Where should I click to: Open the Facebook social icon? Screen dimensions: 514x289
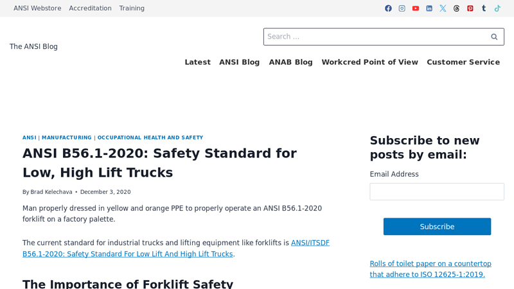[388, 8]
